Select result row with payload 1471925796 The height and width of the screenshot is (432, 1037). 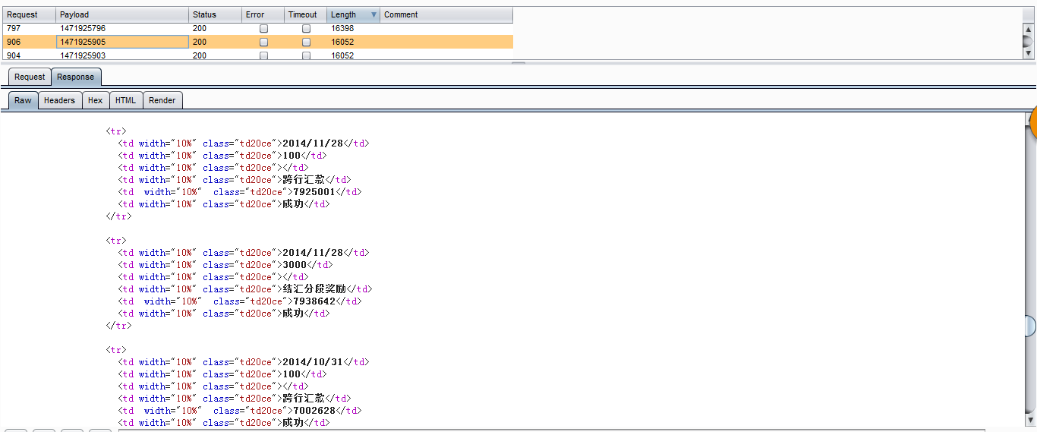point(258,28)
